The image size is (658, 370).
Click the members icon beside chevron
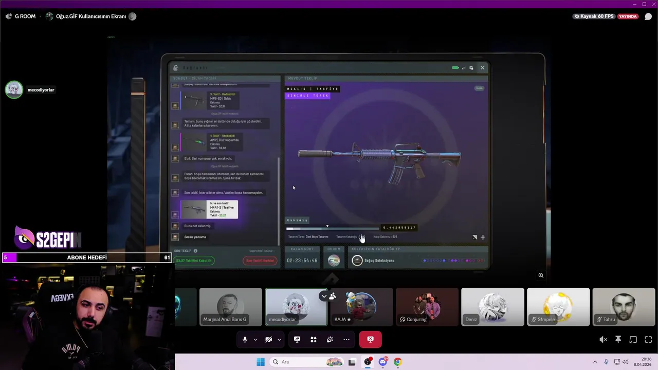[x=333, y=296]
